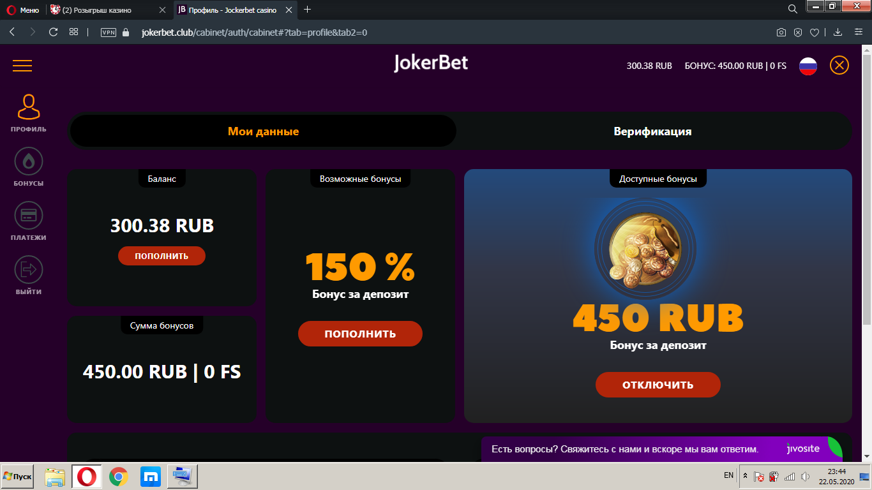This screenshot has width=872, height=490.
Task: Open the orange hamburger site menu
Action: point(22,66)
